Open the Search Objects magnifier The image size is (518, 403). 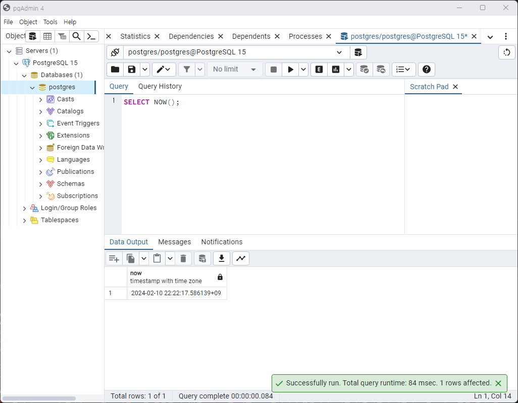77,36
